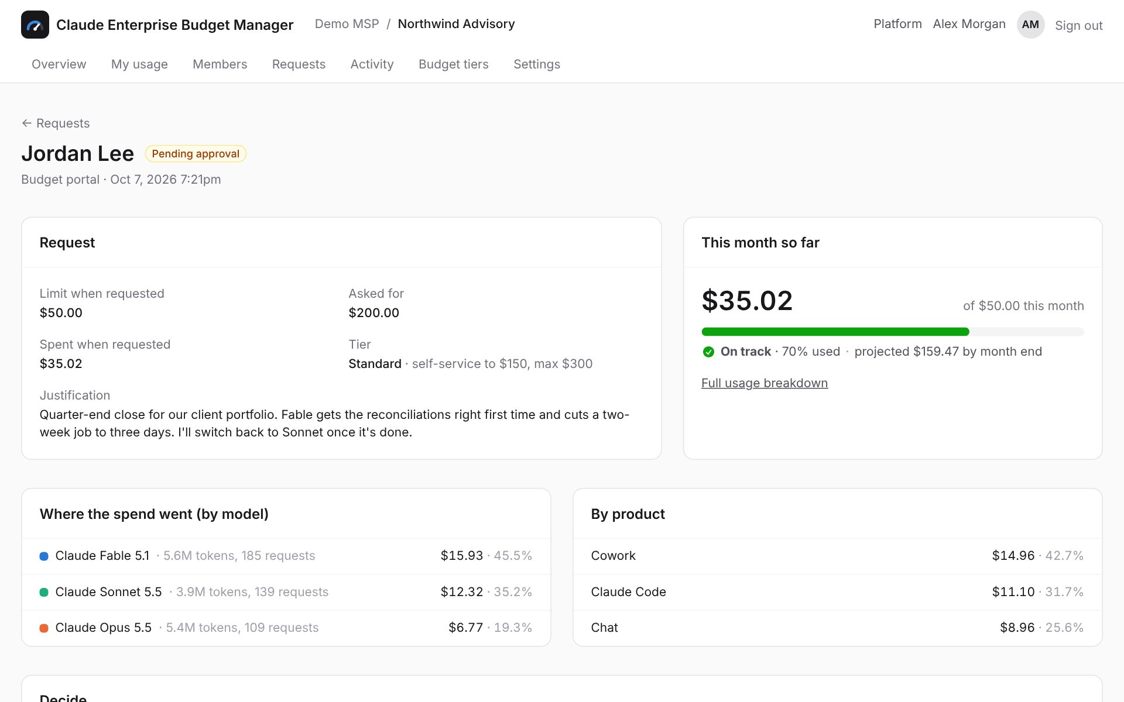Click the Asked for $200.00 value

click(x=374, y=313)
